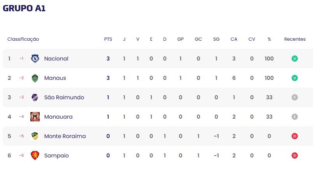Select the Sampaio team name
The height and width of the screenshot is (171, 313).
56,155
